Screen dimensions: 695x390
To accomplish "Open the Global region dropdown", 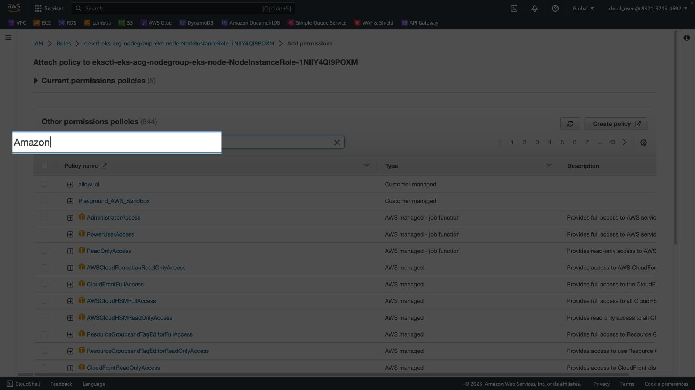I will pos(583,8).
